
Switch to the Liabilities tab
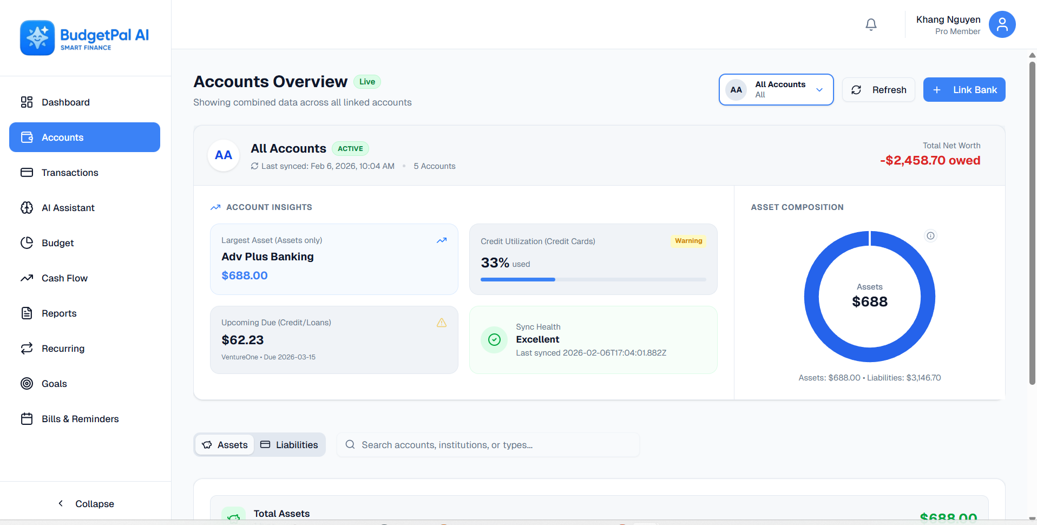coord(290,444)
